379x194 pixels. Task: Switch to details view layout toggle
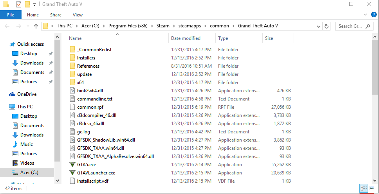(364, 188)
